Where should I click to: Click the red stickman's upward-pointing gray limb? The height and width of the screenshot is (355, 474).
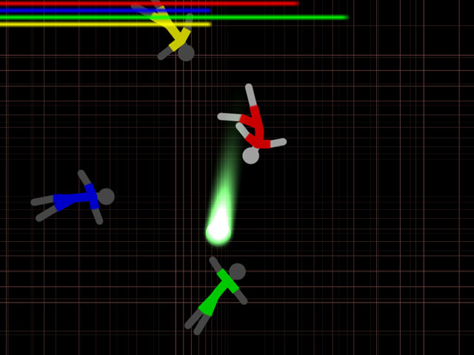coord(251,95)
